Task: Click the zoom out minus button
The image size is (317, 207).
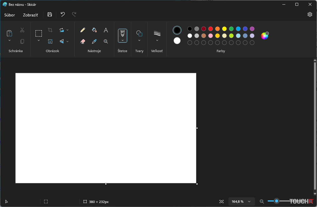Action: click(262, 202)
